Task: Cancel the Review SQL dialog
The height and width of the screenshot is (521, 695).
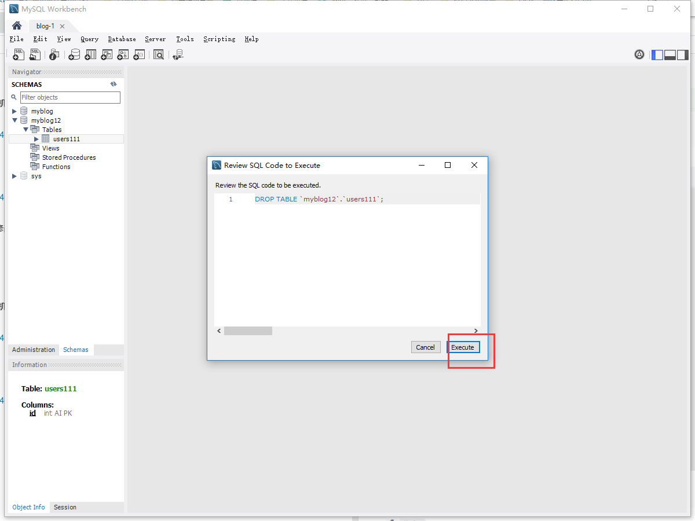Action: (425, 347)
